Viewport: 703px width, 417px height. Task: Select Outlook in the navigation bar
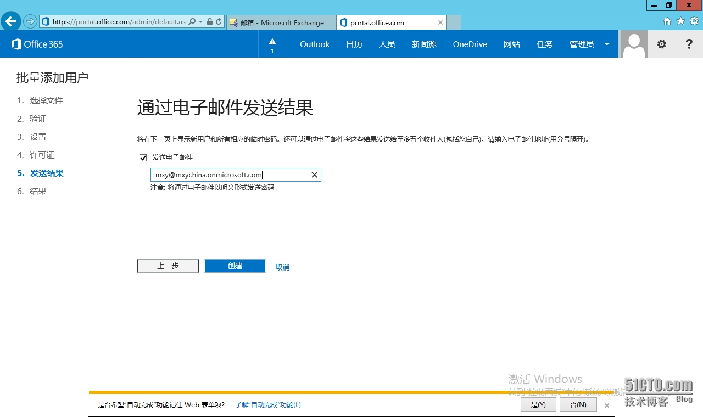[x=314, y=44]
